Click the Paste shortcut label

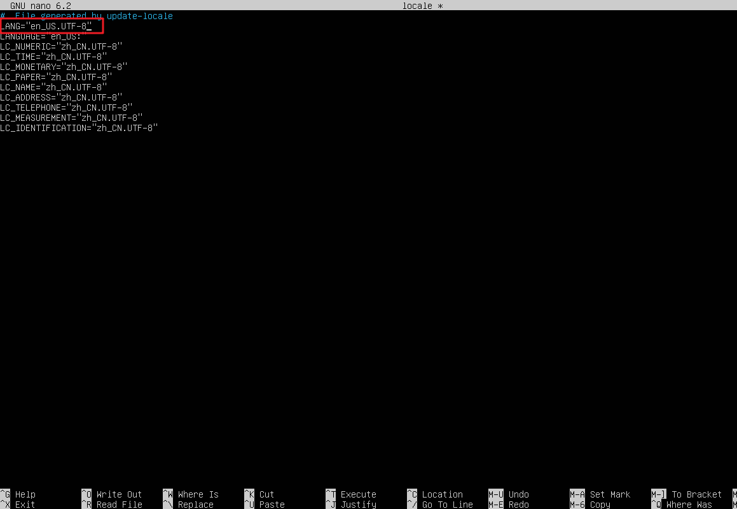pos(272,505)
